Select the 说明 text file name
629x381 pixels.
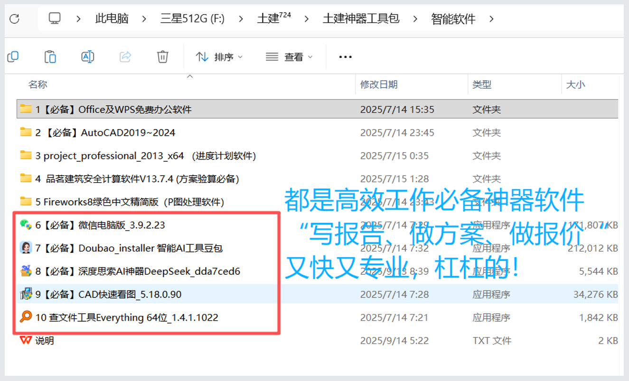(45, 341)
